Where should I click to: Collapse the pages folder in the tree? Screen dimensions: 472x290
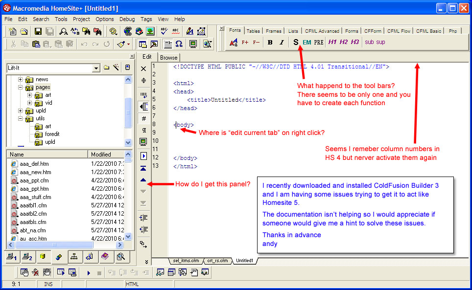pos(20,87)
